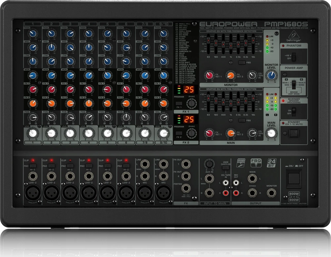
Task: Toggle channel 3 PAD button
Action: (70, 166)
